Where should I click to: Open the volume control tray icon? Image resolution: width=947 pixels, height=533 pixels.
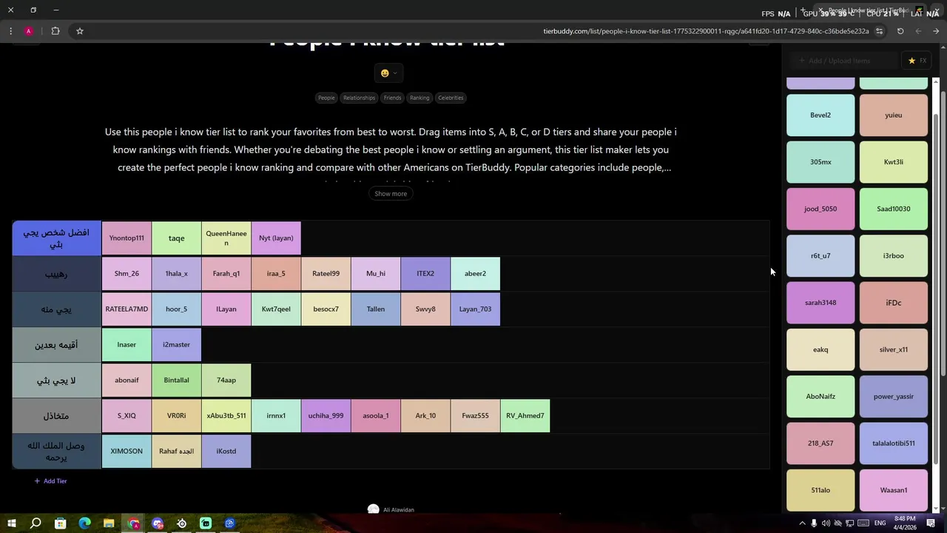(x=826, y=523)
